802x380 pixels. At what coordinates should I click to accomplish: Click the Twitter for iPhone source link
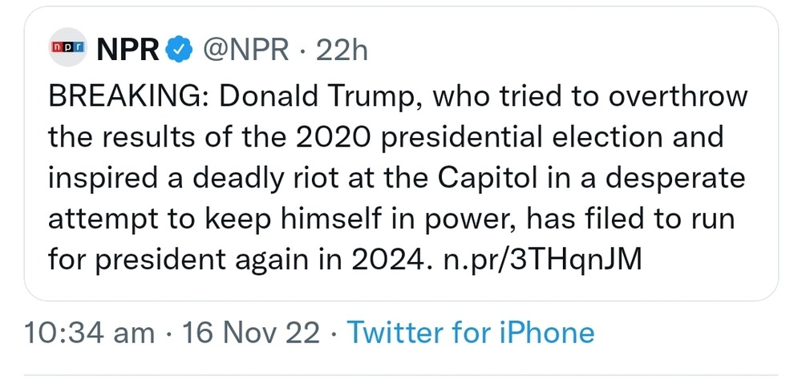[x=471, y=333]
